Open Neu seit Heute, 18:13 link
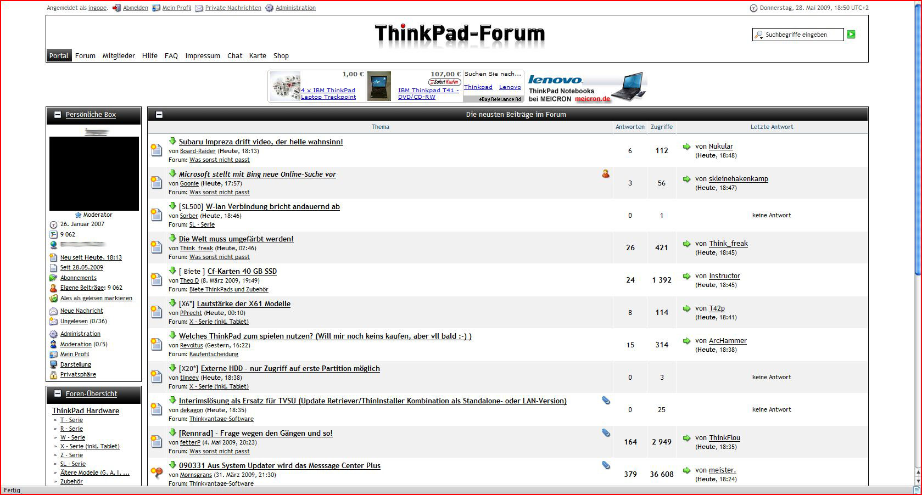Viewport: 922px width, 495px height. [91, 257]
